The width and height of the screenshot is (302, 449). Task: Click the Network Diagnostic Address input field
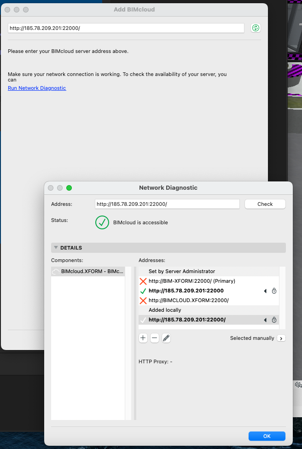[167, 204]
